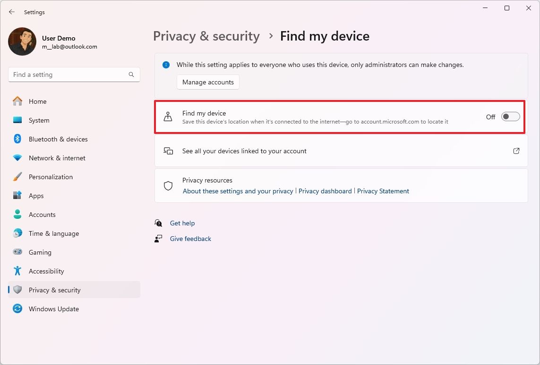Click the Gaming controller icon
This screenshot has width=540, height=365.
17,252
